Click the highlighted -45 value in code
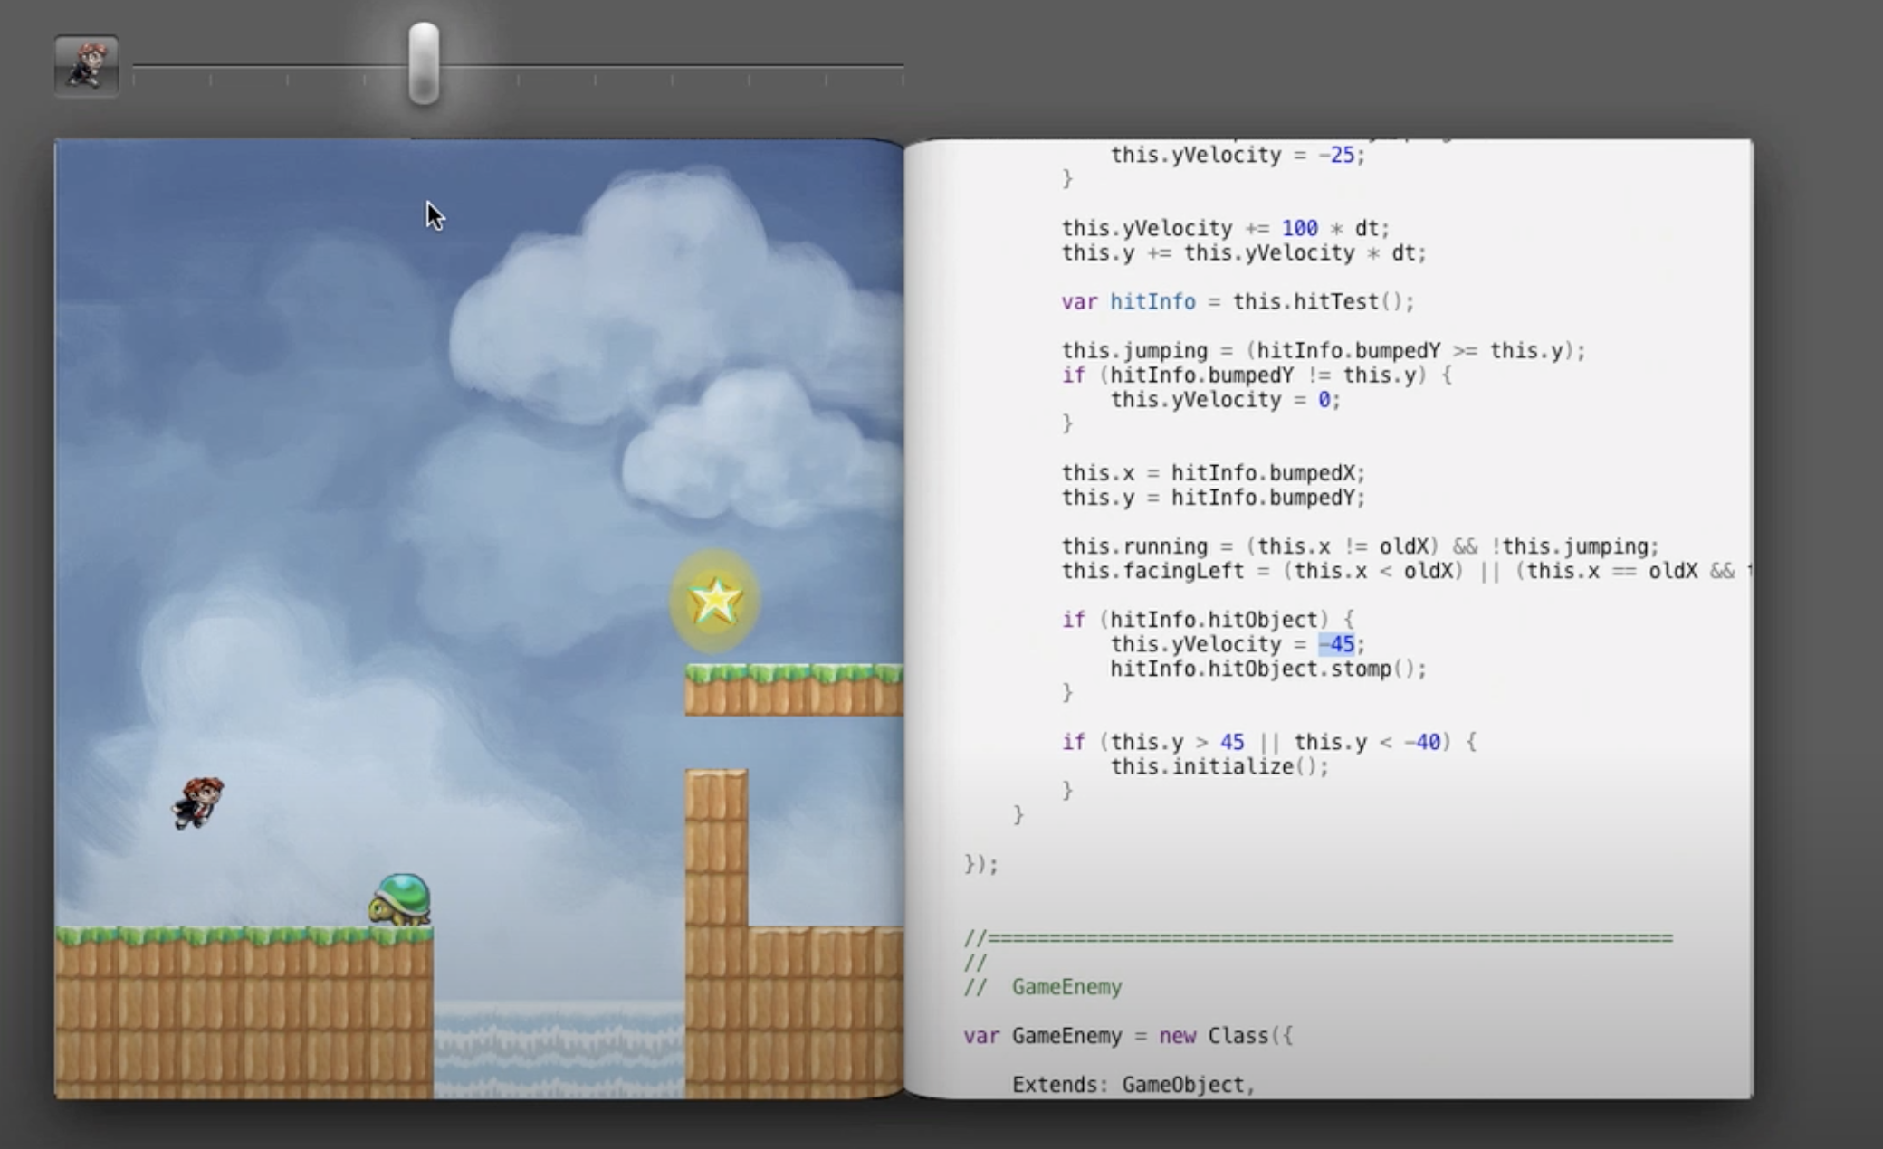The image size is (1883, 1149). (x=1336, y=644)
